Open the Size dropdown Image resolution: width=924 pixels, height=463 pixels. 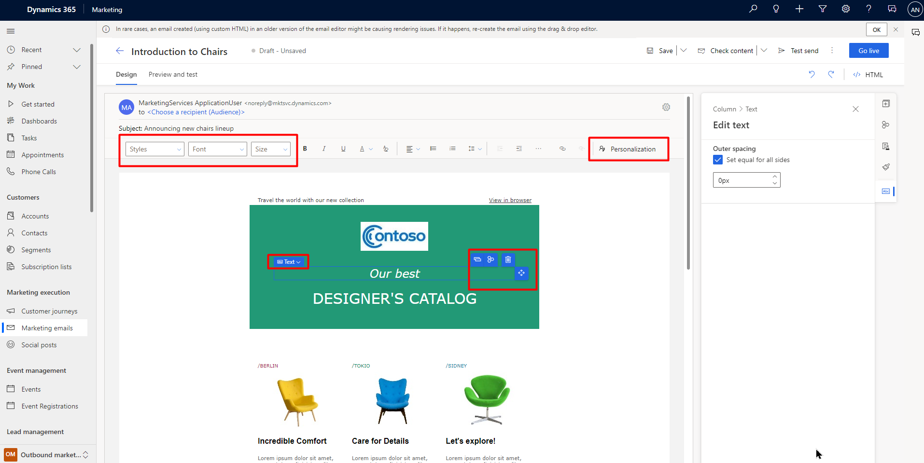(x=270, y=149)
